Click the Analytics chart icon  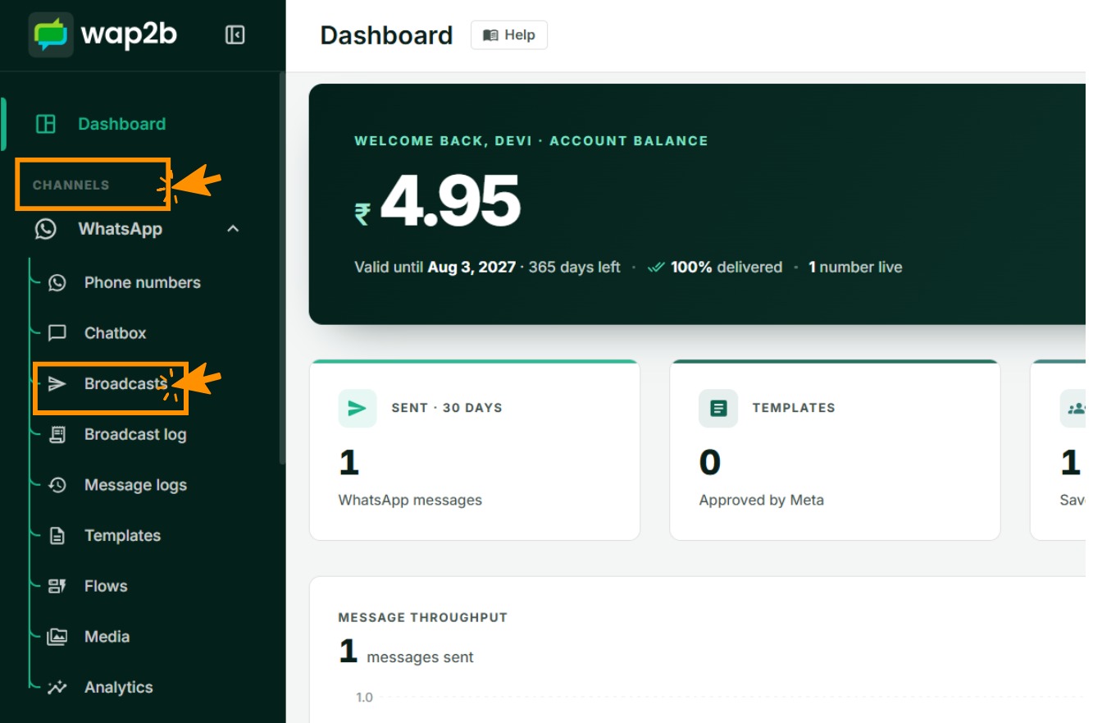[57, 688]
